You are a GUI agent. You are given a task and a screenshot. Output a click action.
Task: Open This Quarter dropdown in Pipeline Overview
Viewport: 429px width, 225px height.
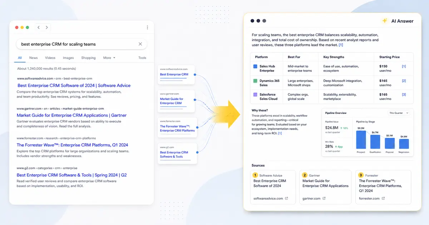point(399,113)
